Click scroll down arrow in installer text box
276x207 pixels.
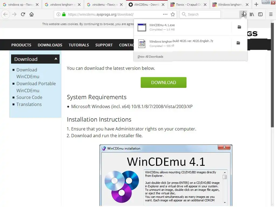pos(225,203)
